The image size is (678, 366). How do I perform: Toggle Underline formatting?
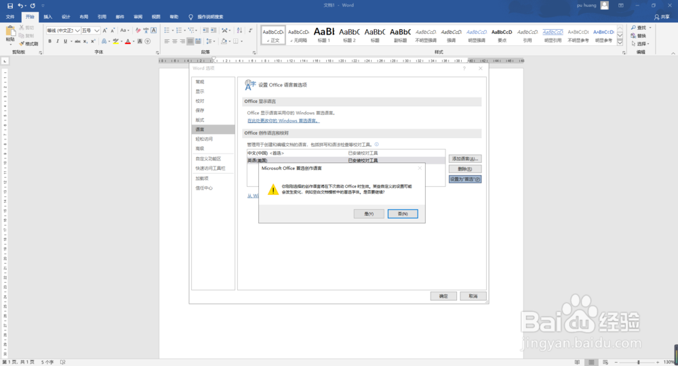[65, 41]
